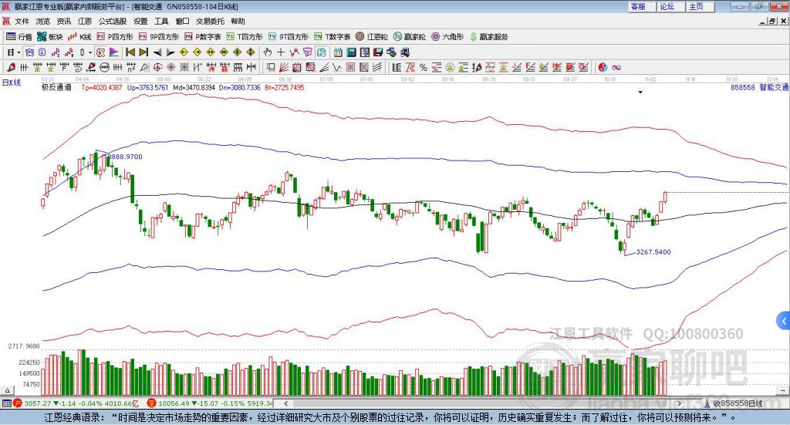Click the small black triangle above chart
This screenshot has height=425, width=790.
coord(640,93)
